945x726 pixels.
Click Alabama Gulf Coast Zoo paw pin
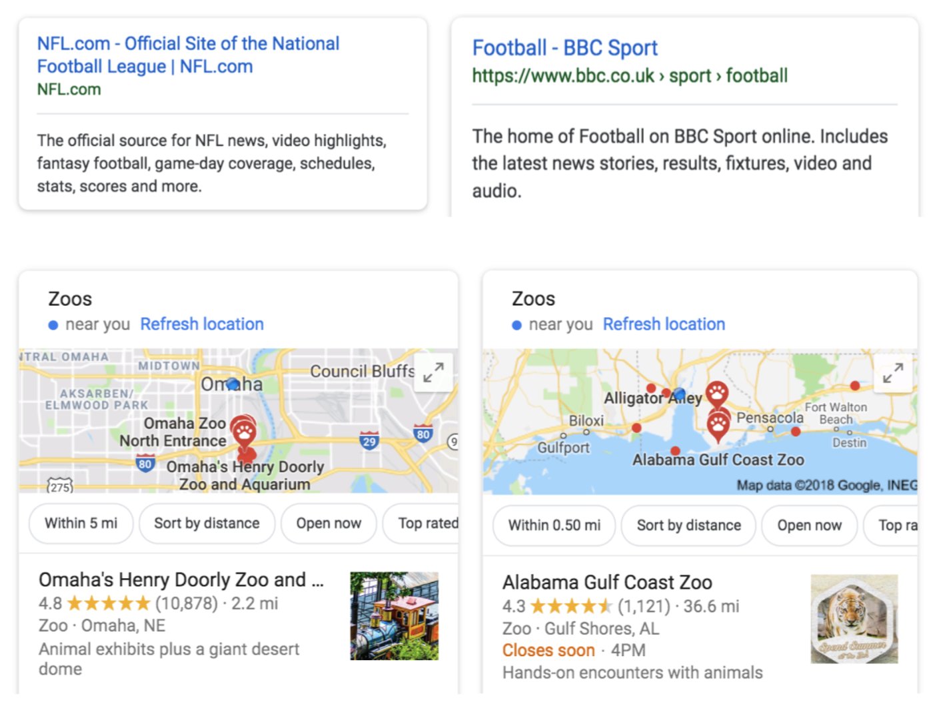pyautogui.click(x=718, y=425)
